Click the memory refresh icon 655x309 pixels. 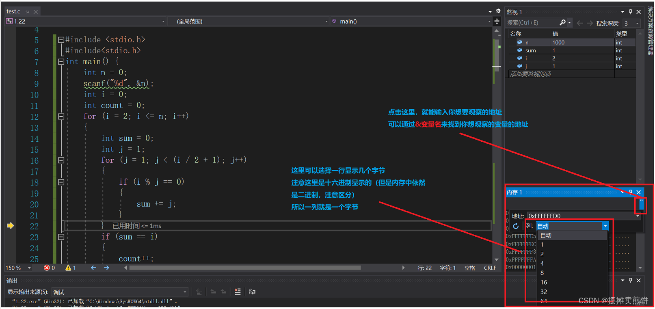tap(516, 226)
